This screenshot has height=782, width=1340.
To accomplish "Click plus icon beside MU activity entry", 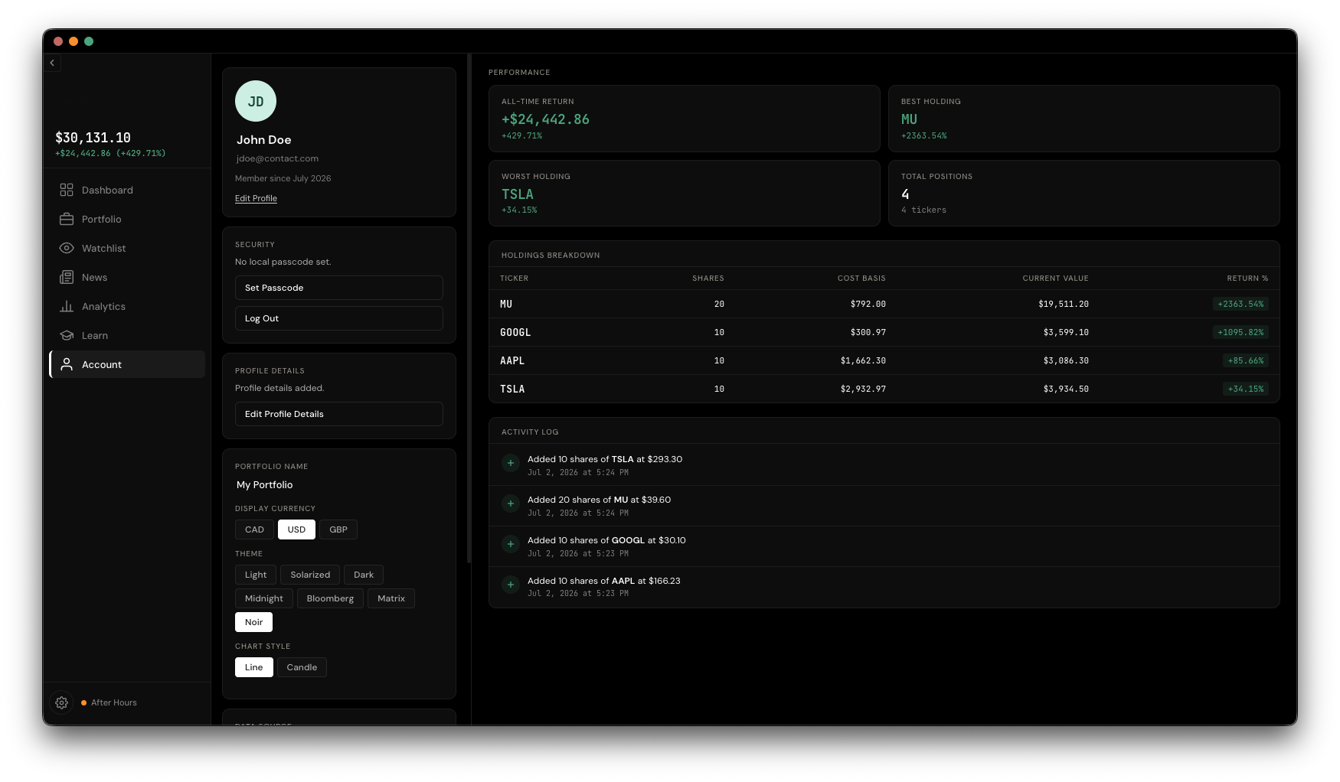I will (x=511, y=503).
